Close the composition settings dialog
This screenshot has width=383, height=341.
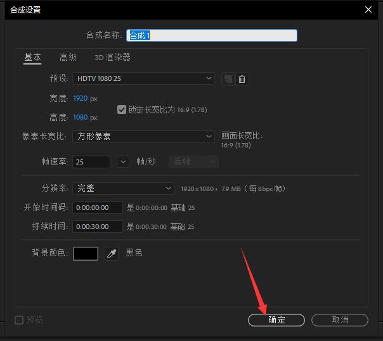click(x=369, y=9)
